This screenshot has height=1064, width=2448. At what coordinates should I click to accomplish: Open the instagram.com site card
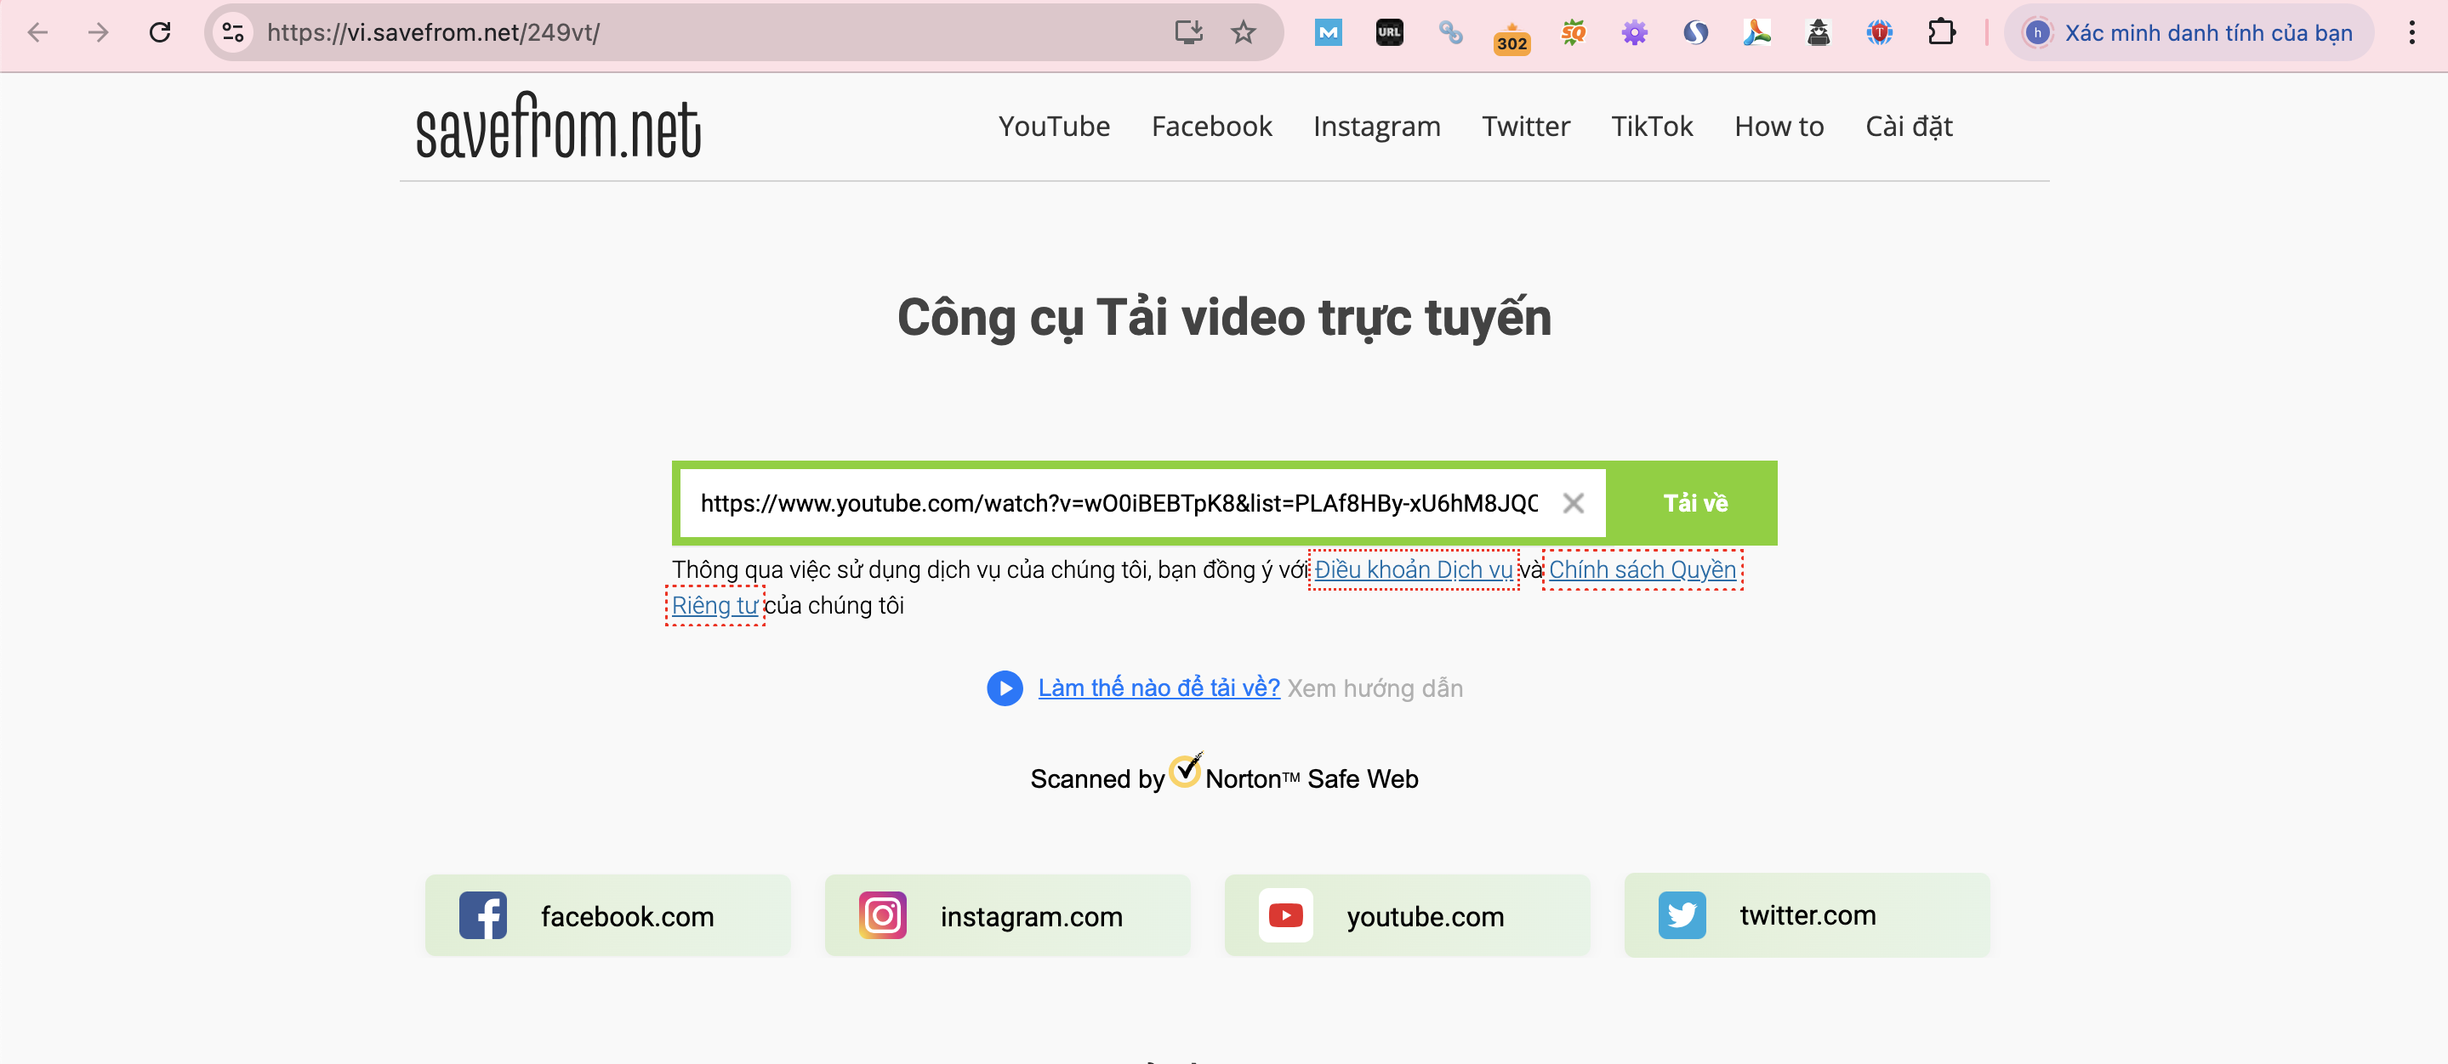coord(1007,916)
